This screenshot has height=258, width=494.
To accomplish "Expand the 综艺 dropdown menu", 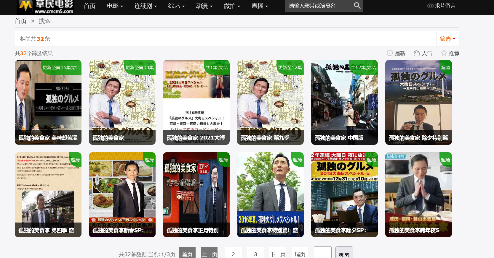I will point(176,6).
